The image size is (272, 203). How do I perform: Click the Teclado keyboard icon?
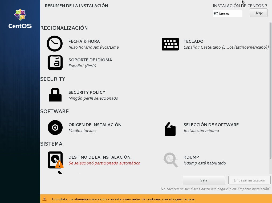(170, 44)
